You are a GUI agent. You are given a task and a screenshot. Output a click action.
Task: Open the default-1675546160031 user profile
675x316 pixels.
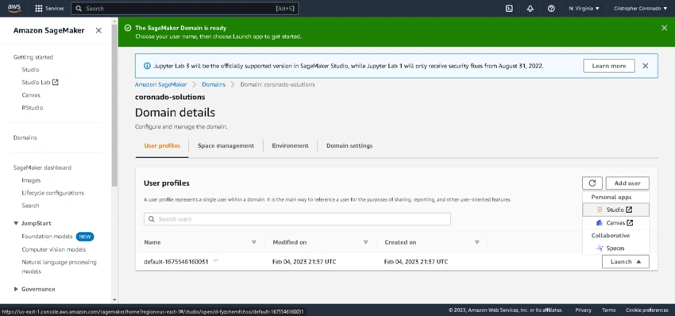tap(175, 261)
